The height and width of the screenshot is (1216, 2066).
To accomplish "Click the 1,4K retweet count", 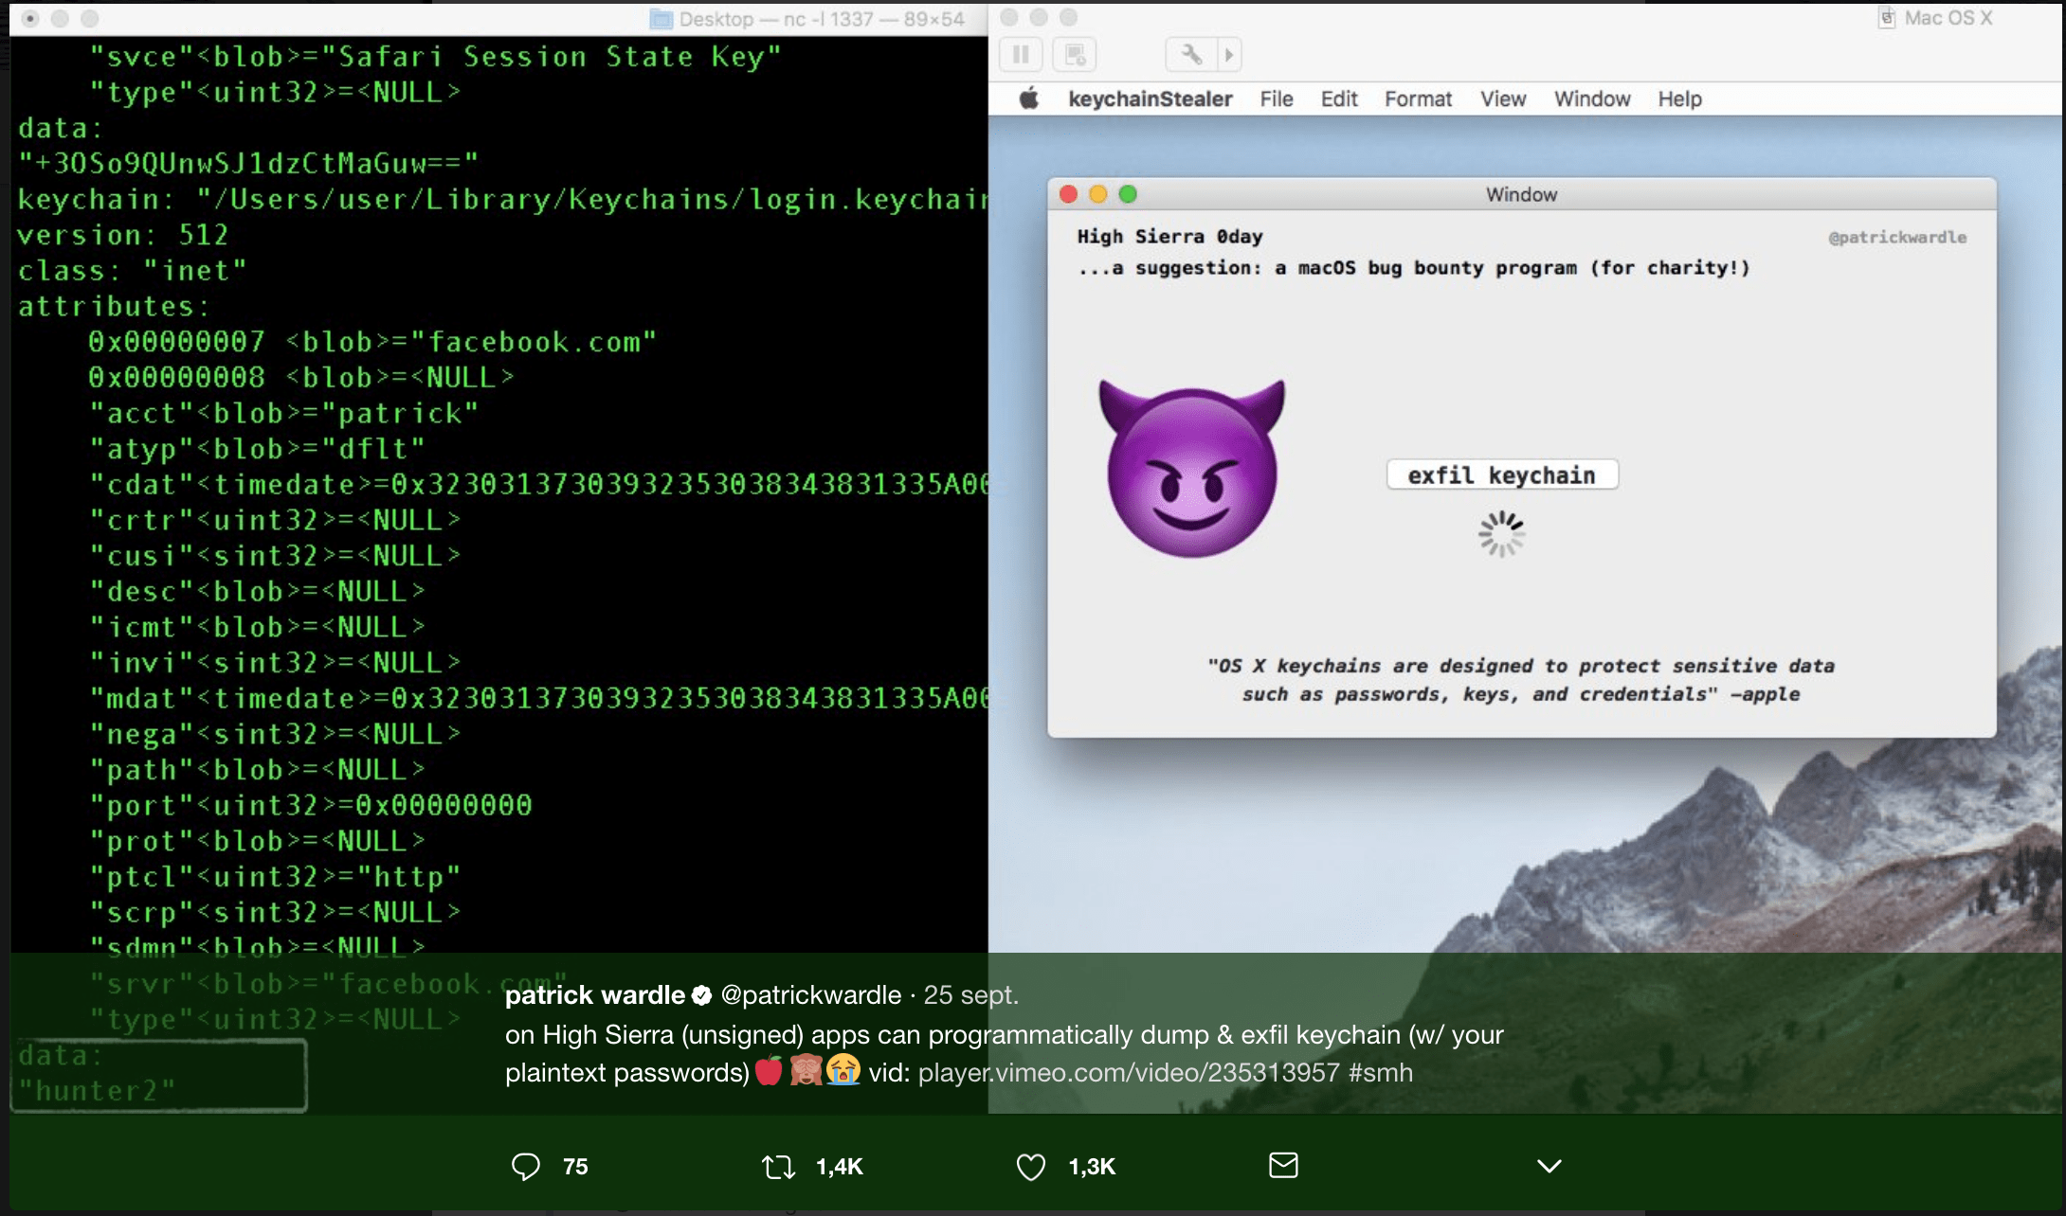I will tap(840, 1167).
